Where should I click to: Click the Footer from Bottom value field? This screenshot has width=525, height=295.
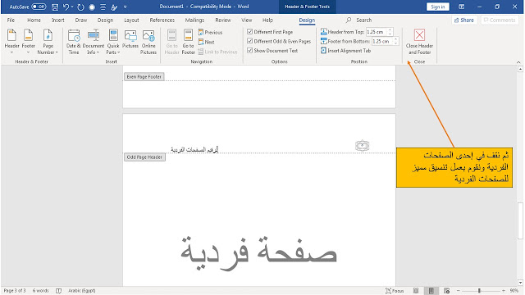click(382, 41)
